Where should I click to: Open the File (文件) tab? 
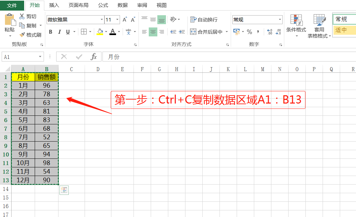pyautogui.click(x=12, y=5)
